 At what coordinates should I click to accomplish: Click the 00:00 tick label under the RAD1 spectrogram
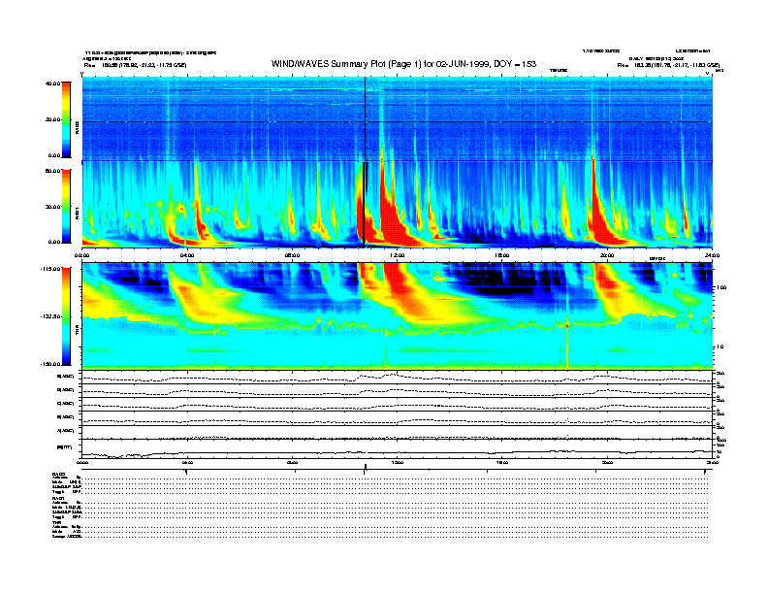[x=81, y=255]
